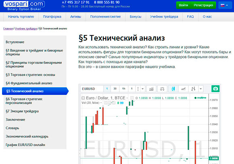Click the 1.0898 current price label
This screenshot has width=234, height=164.
[214, 158]
